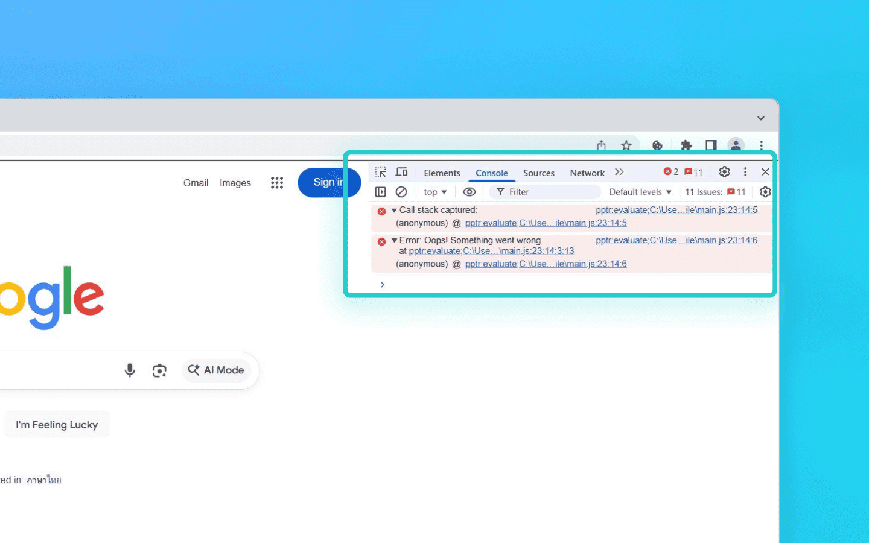Open source link at right of Error Oops row

point(676,240)
